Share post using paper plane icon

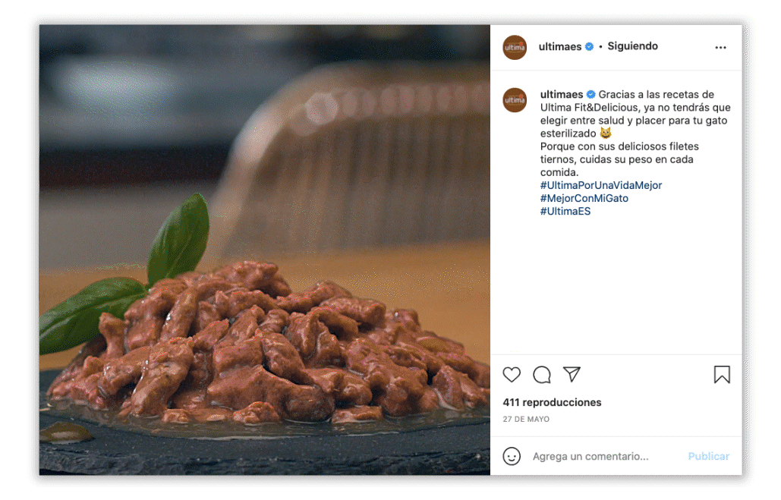[x=572, y=375]
